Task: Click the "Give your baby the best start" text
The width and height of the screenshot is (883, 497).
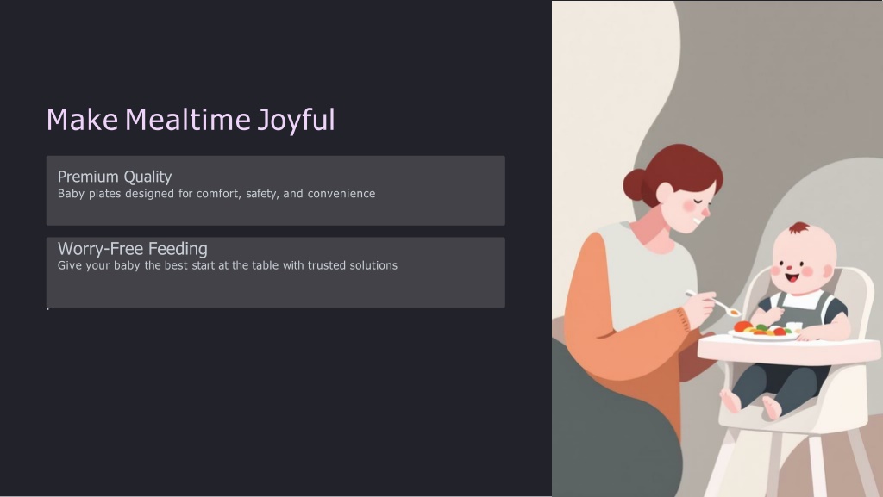Action: 227,265
